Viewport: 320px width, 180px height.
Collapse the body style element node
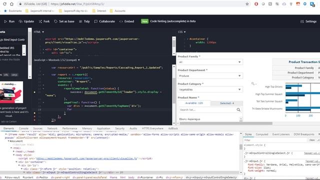coord(14,155)
